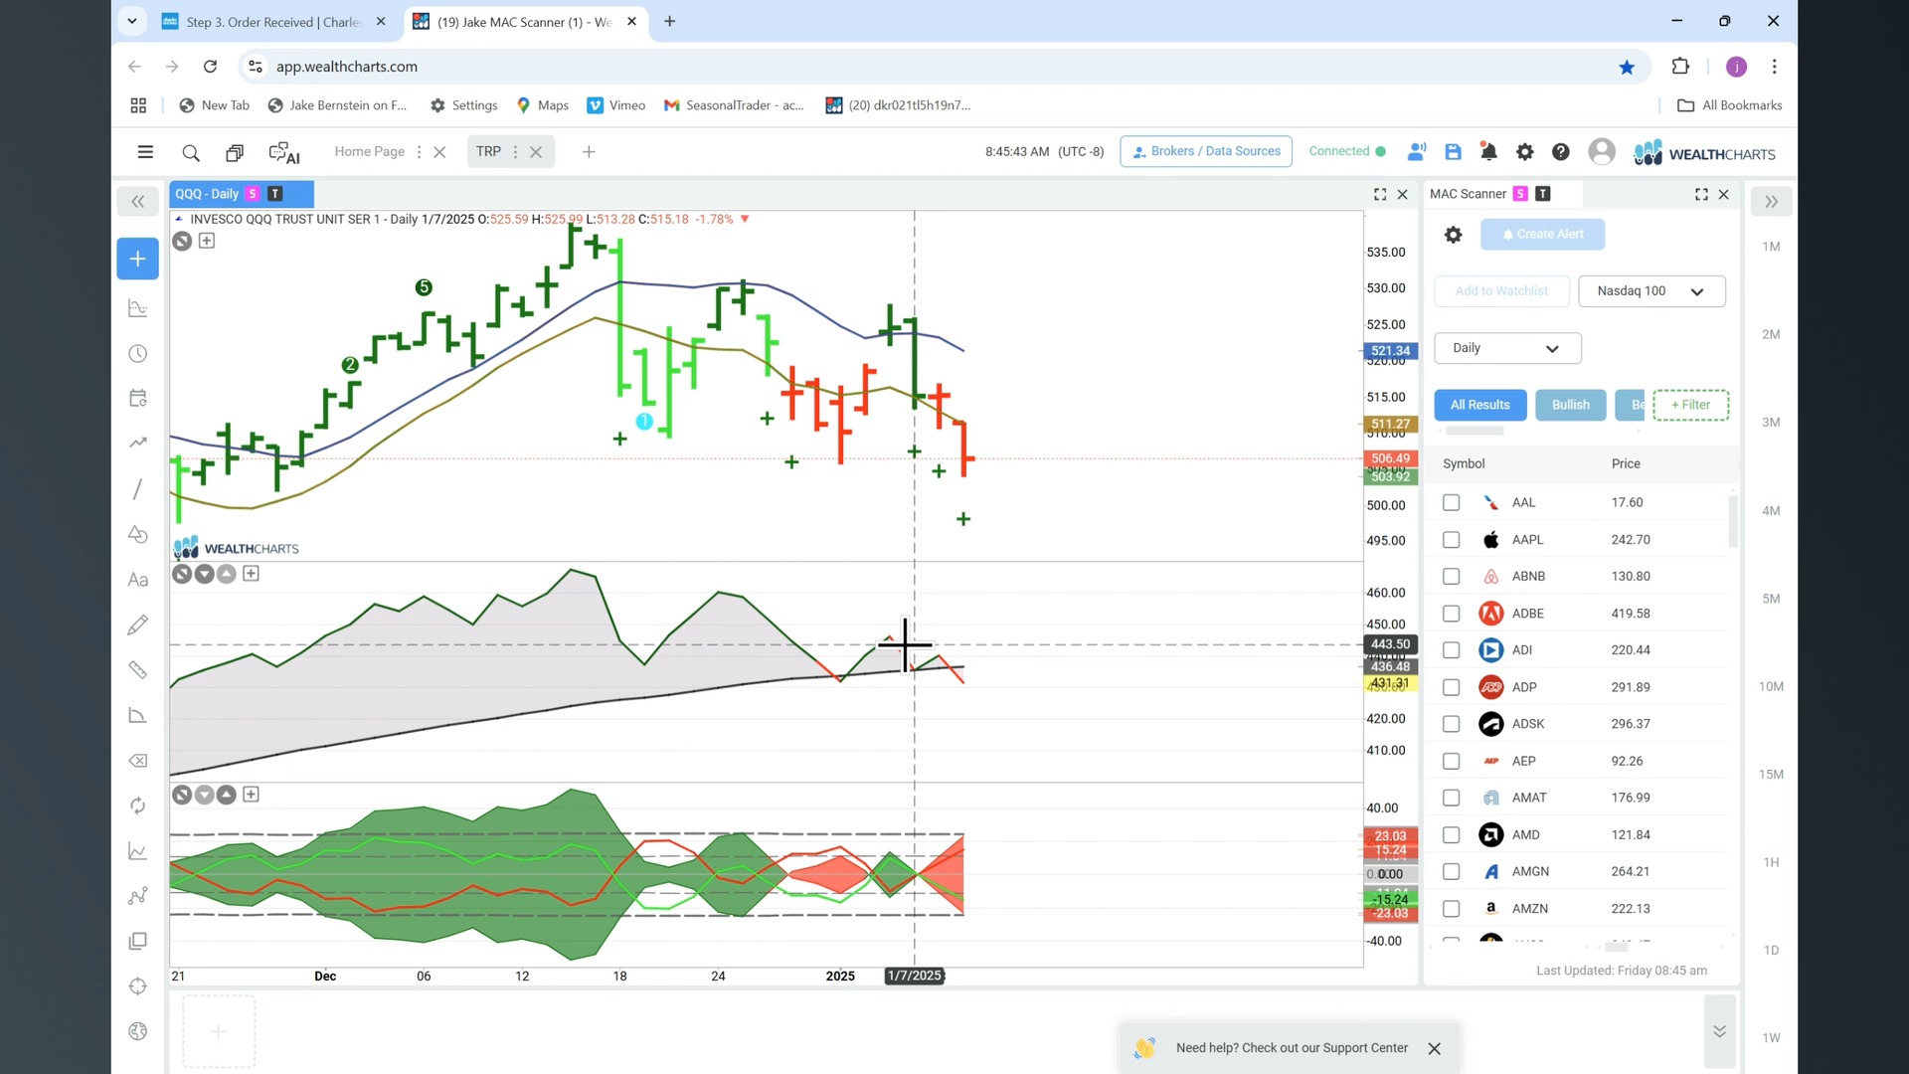Open the clock history sidebar icon
Image resolution: width=1909 pixels, height=1074 pixels.
pyautogui.click(x=138, y=354)
